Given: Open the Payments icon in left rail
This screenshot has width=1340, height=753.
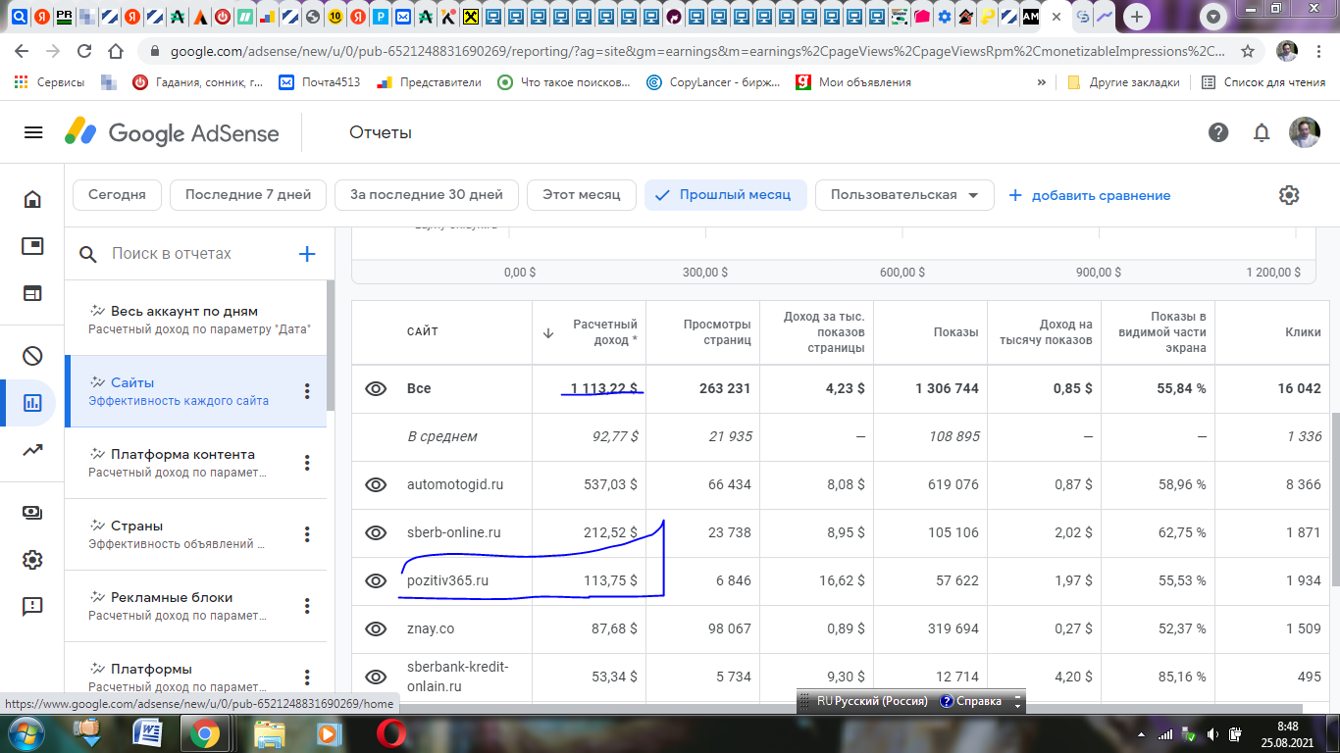Looking at the screenshot, I should [32, 513].
